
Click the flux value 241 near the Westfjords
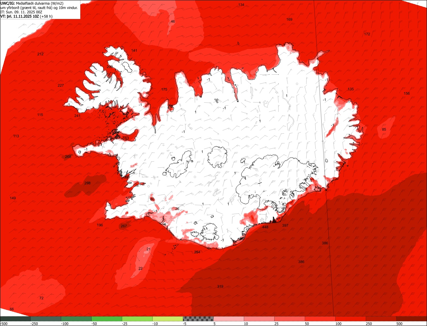pyautogui.click(x=77, y=116)
